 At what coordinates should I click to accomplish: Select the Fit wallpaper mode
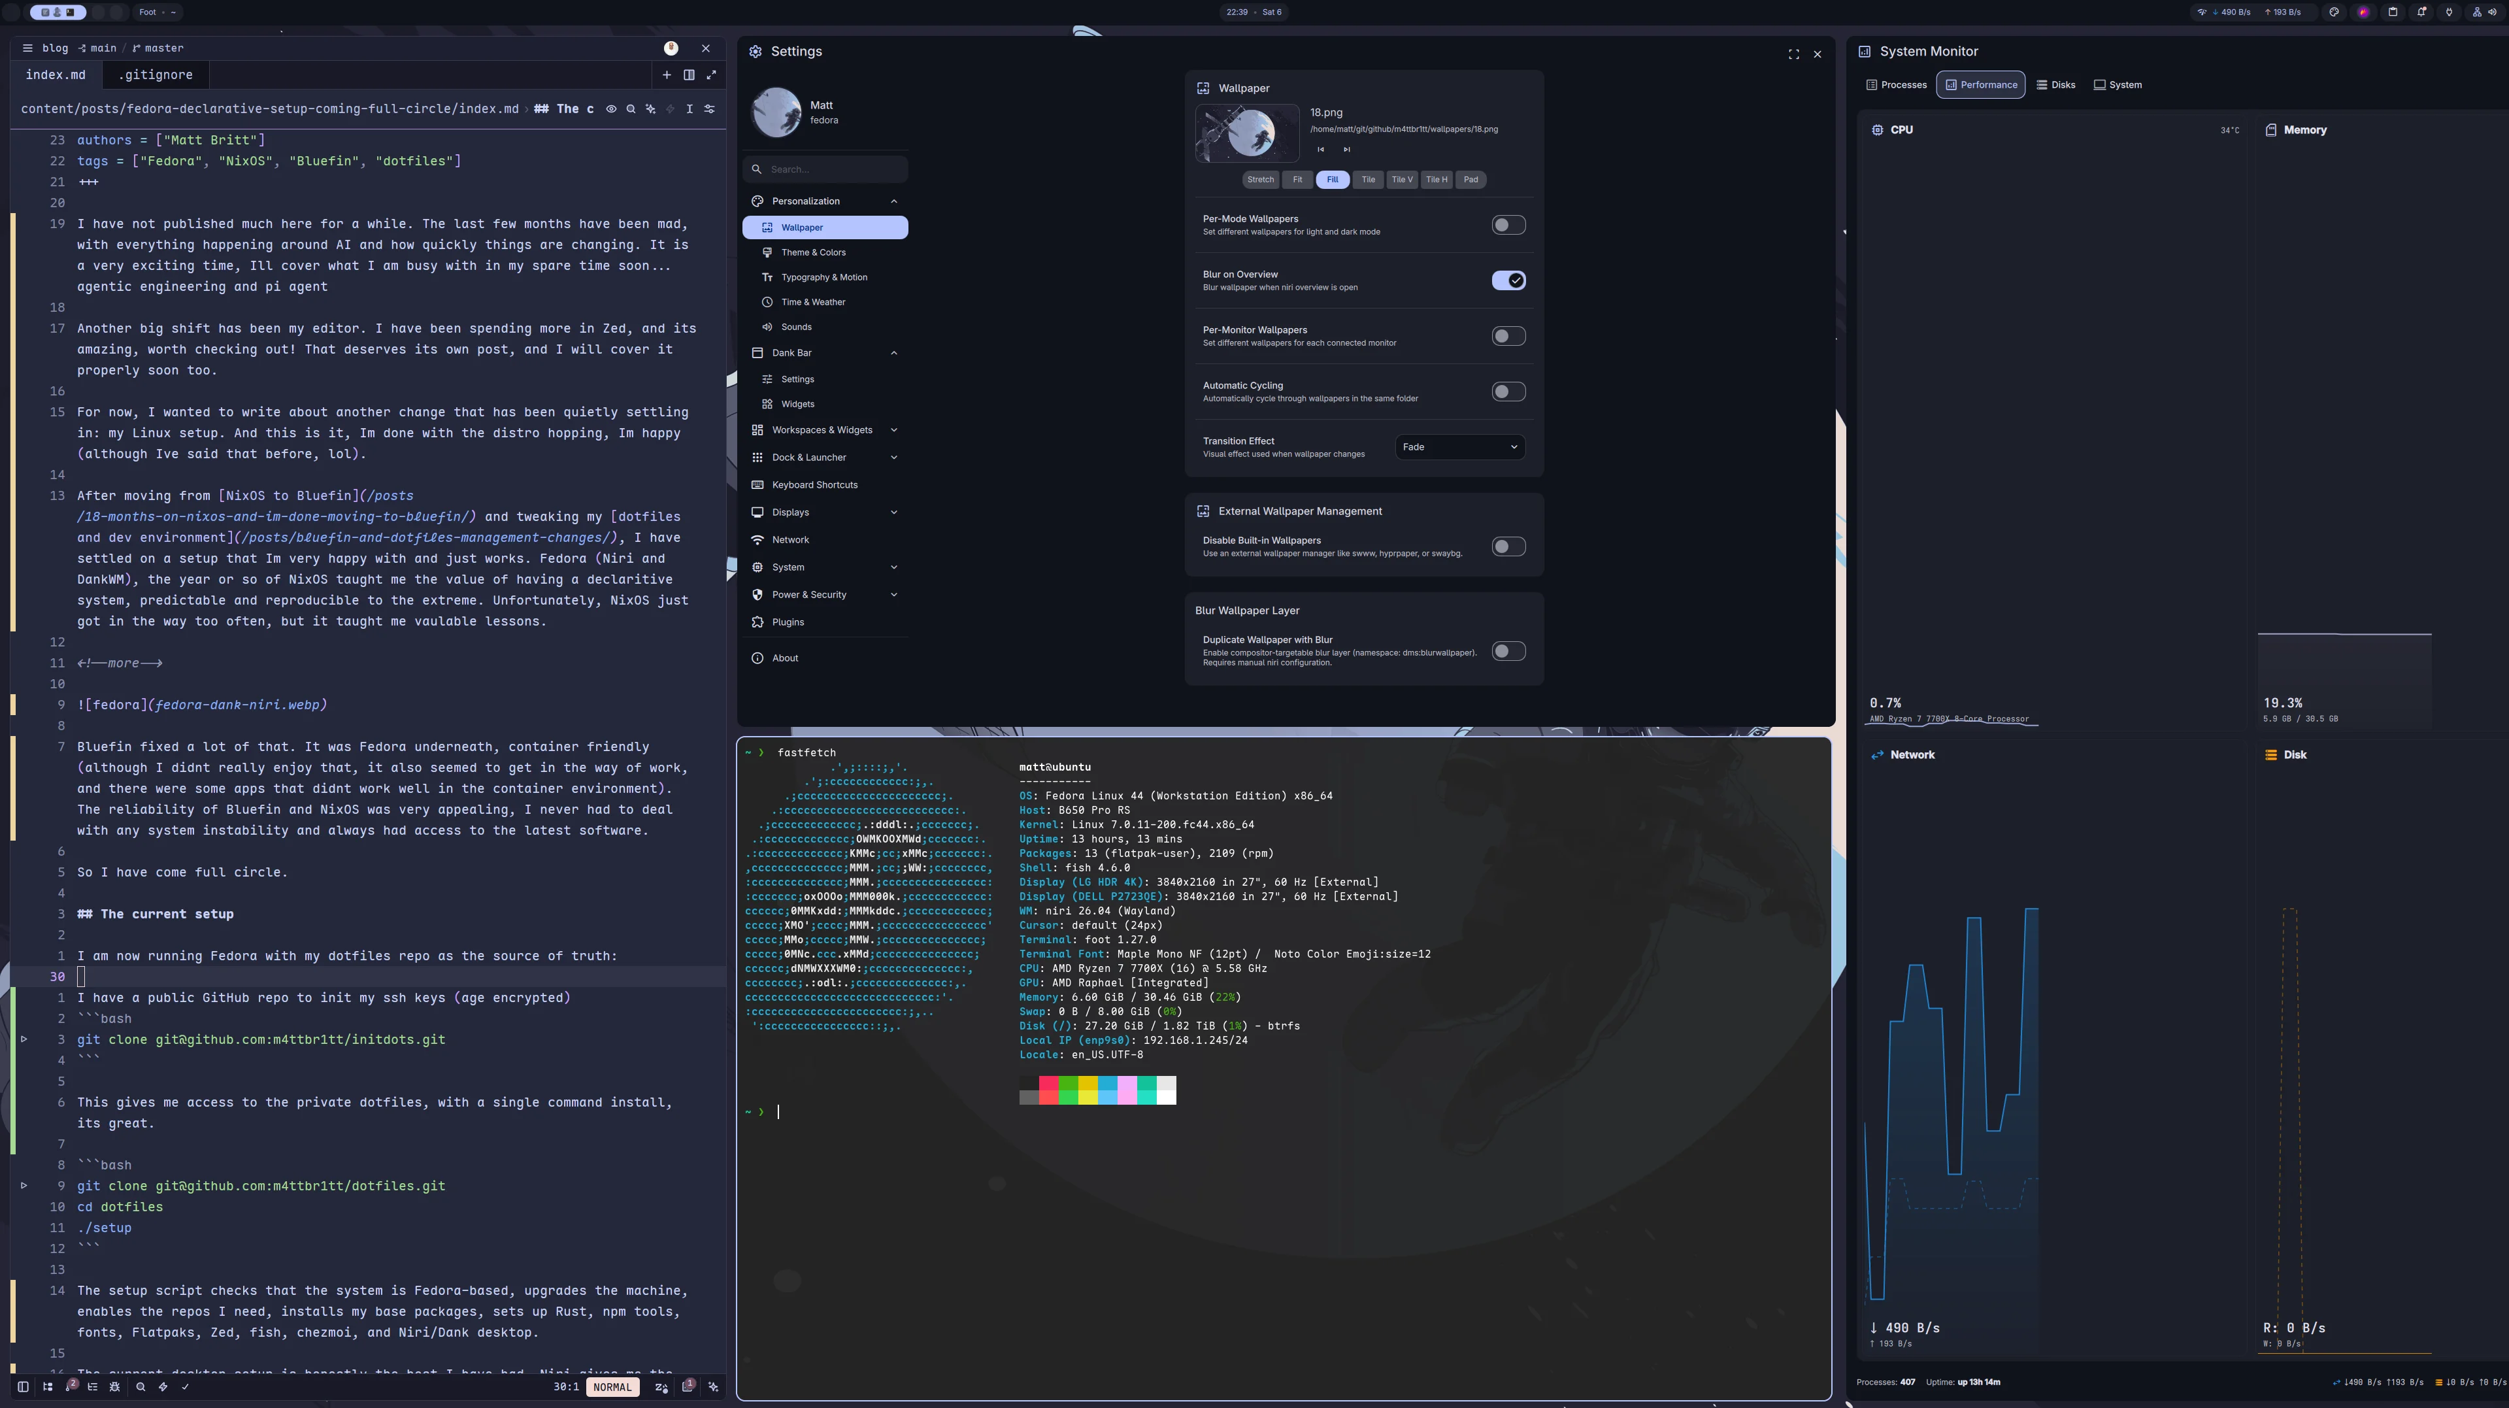[1297, 179]
